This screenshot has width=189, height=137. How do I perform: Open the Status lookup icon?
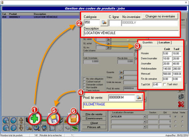pyautogui.click(x=121, y=77)
